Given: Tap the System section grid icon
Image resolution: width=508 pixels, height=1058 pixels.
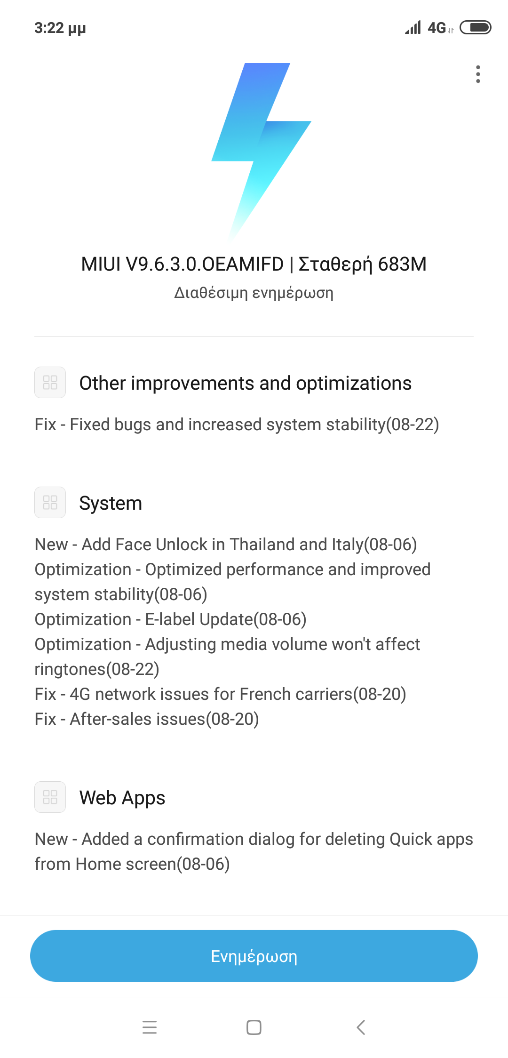Looking at the screenshot, I should (50, 502).
